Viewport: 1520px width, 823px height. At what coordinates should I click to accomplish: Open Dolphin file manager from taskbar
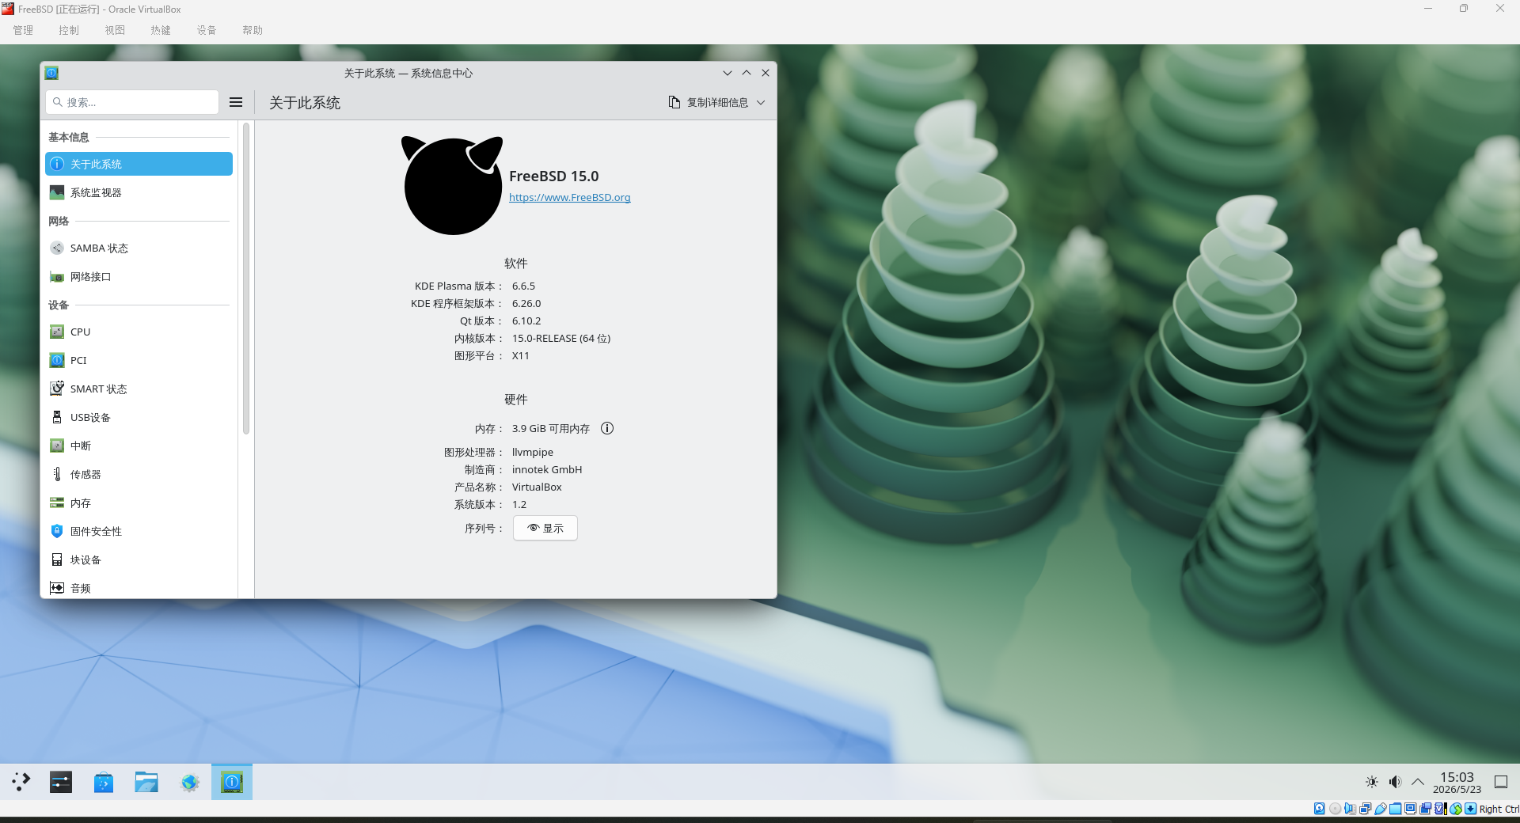[x=146, y=782]
